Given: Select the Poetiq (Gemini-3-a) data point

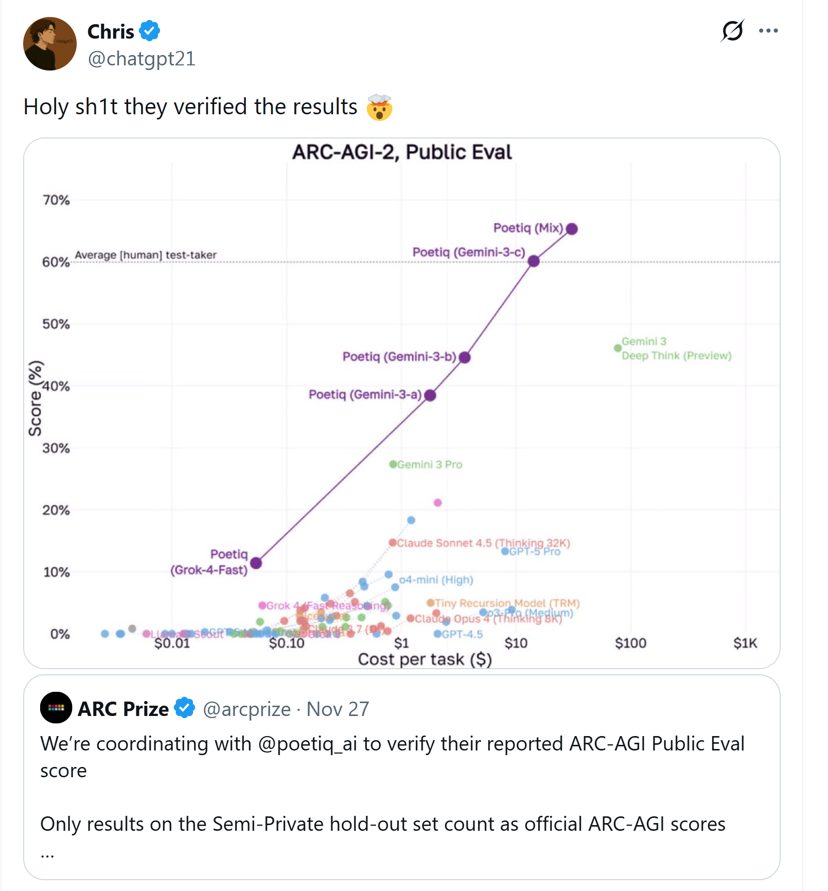Looking at the screenshot, I should click(x=430, y=395).
